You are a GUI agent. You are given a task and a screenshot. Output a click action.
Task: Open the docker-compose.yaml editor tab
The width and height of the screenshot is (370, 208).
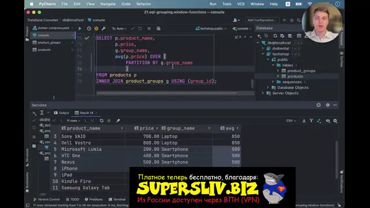[53, 28]
